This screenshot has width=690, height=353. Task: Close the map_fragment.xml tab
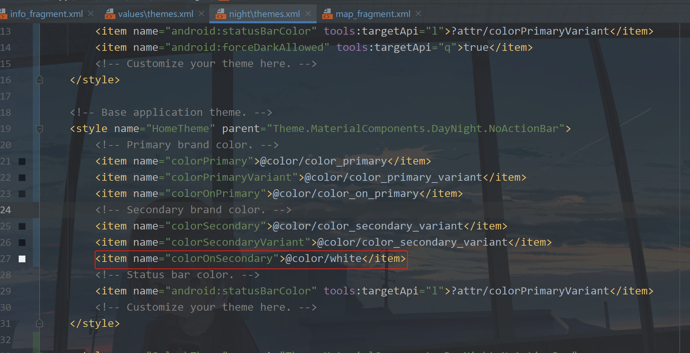click(x=418, y=13)
